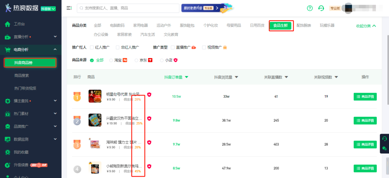The image size is (389, 178).
Task: Select the 个护化妆 category tab
Action: 210,26
